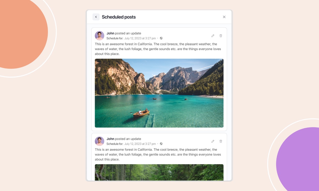Image resolution: width=319 pixels, height=191 pixels.
Task: Click John's avatar on the first post
Action: pyautogui.click(x=100, y=36)
